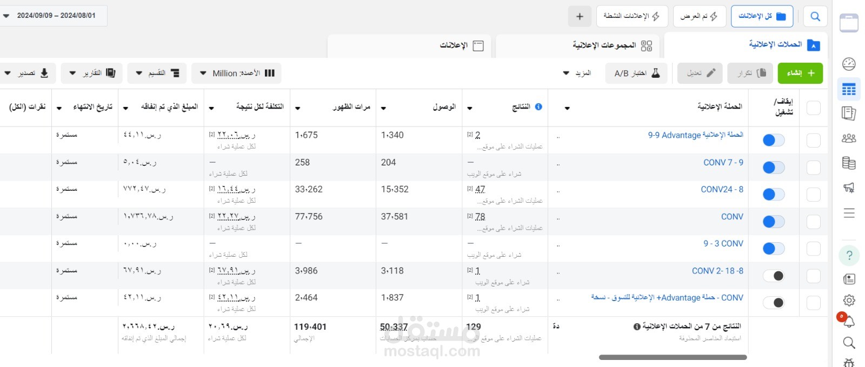
Task: Open dropdown arrow of الوصول column header
Action: (383, 108)
